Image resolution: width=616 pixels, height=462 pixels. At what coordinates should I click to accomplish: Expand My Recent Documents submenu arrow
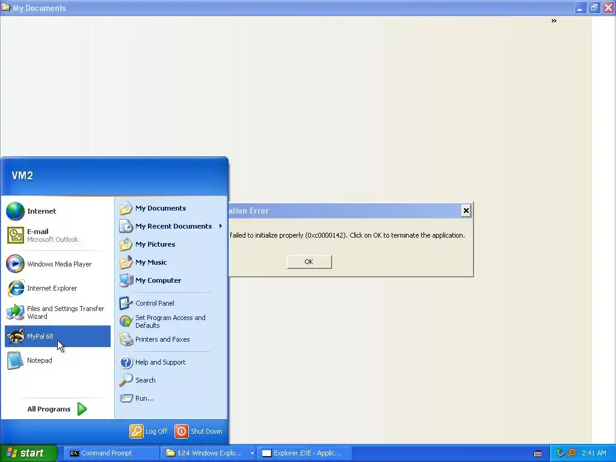(x=220, y=226)
